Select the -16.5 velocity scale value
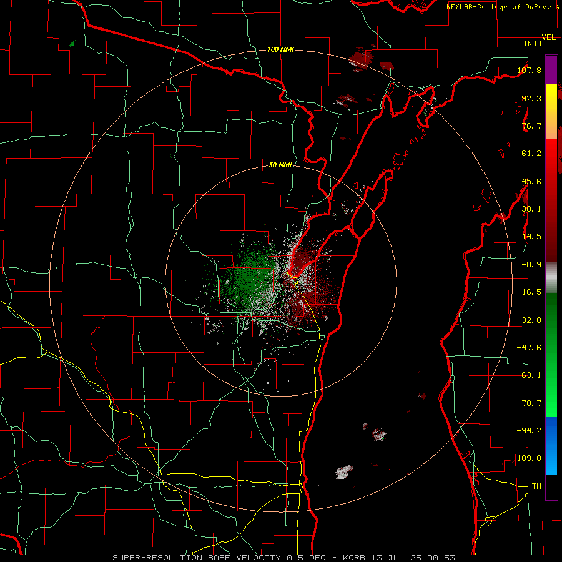 tap(529, 292)
